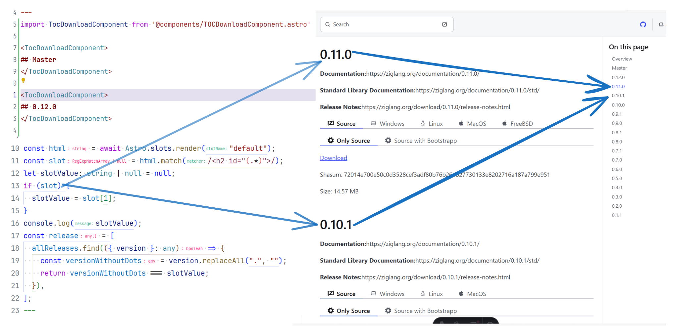Image resolution: width=676 pixels, height=335 pixels.
Task: Select FreeBSD tab under 0.11.0
Action: (517, 124)
